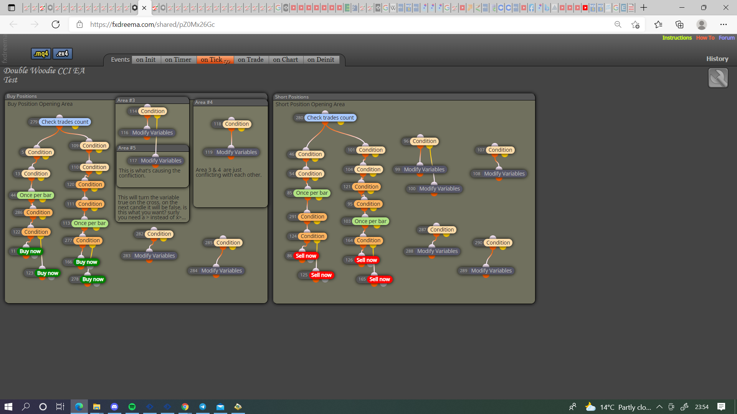
Task: Open the Windows notification center
Action: tap(721, 407)
